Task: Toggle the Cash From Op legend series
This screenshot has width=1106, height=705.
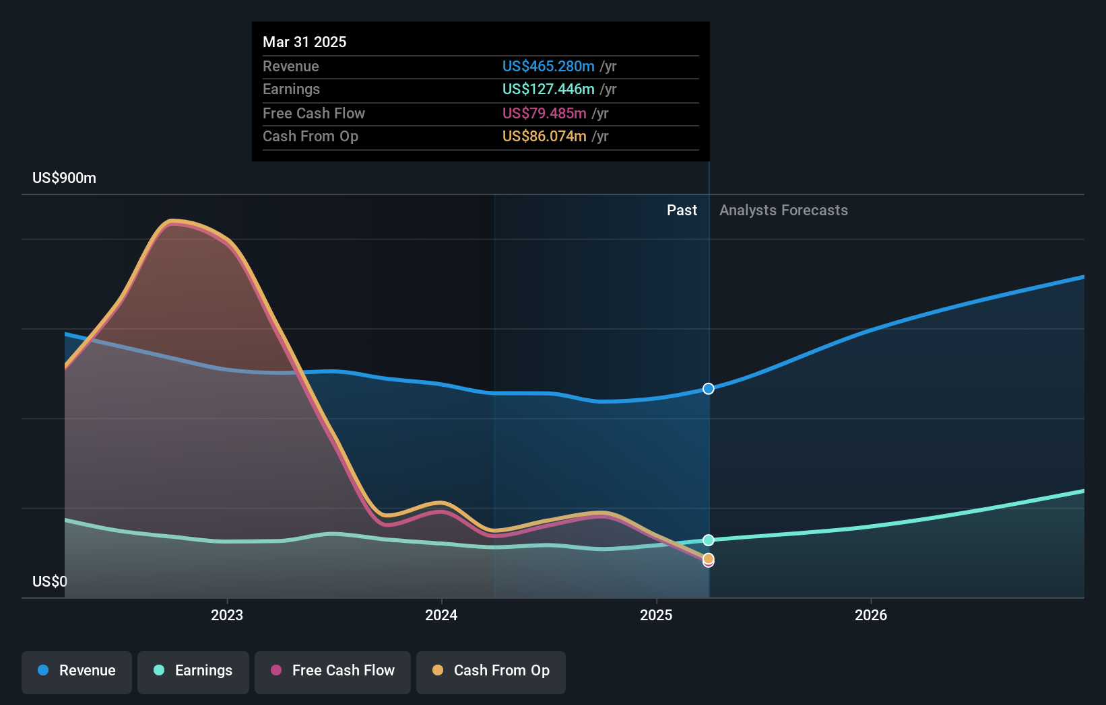Action: pos(491,672)
